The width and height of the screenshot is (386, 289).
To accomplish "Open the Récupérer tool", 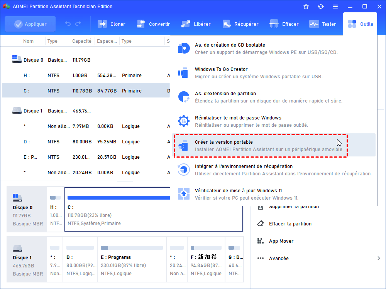I will click(x=240, y=24).
